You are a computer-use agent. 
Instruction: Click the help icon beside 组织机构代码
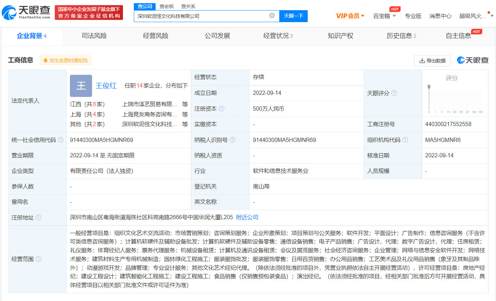click(405, 140)
